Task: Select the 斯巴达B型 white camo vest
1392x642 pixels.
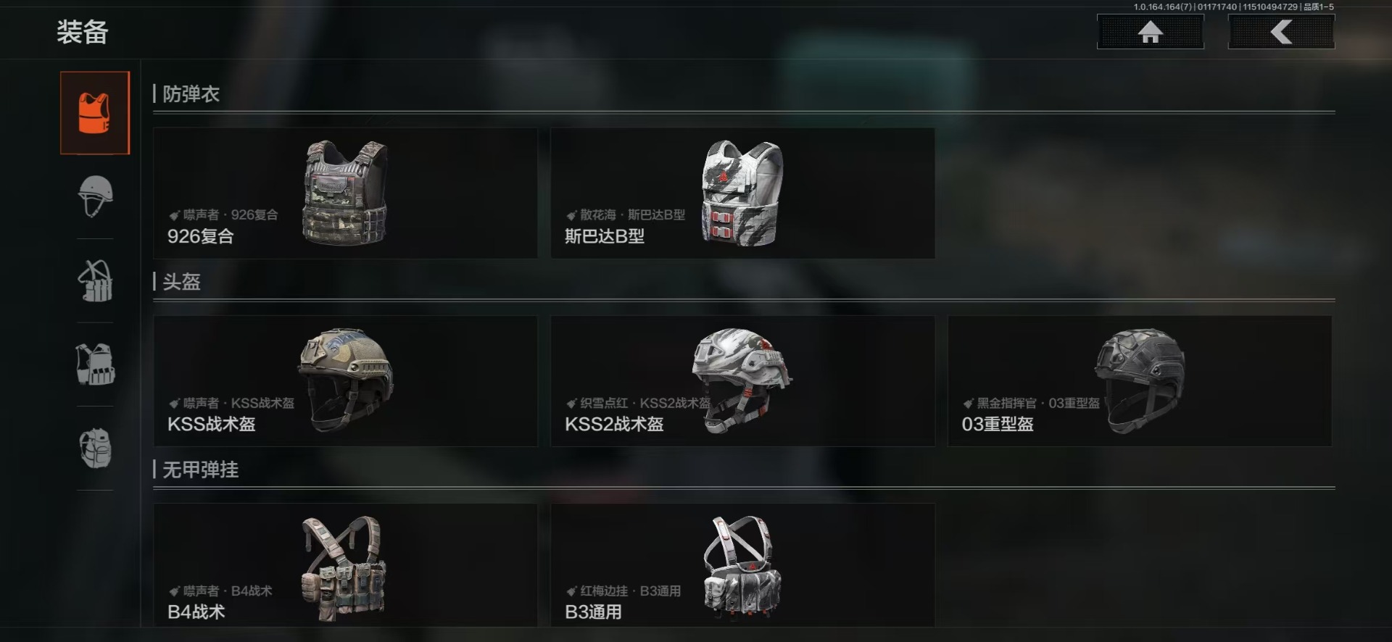Action: [x=742, y=193]
